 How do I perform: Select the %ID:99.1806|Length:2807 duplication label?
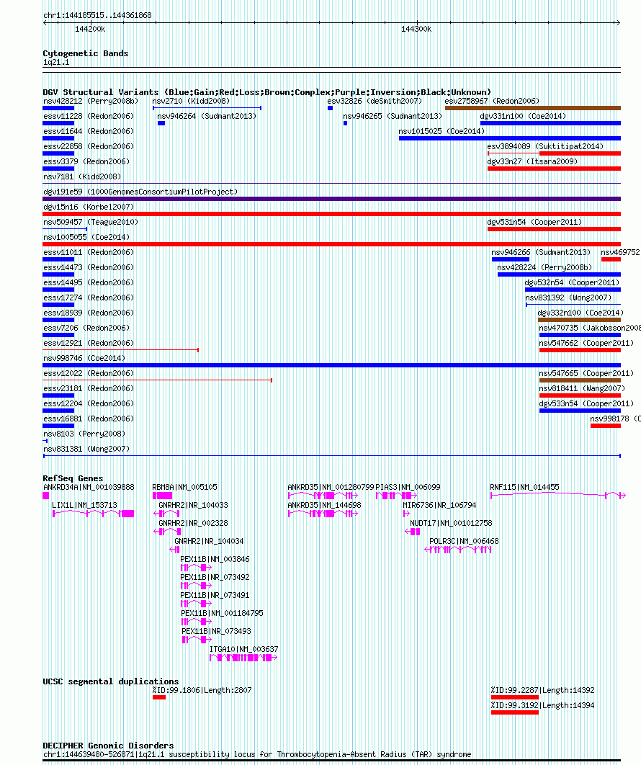pyautogui.click(x=202, y=690)
